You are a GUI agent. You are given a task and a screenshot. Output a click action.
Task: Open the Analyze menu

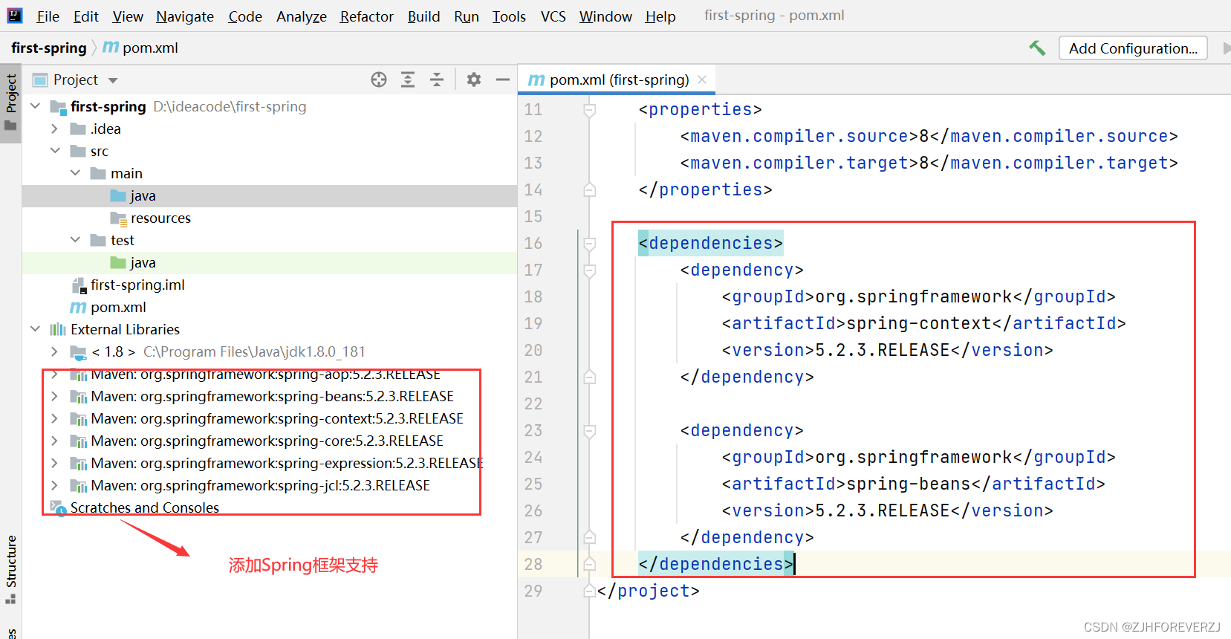pos(302,16)
